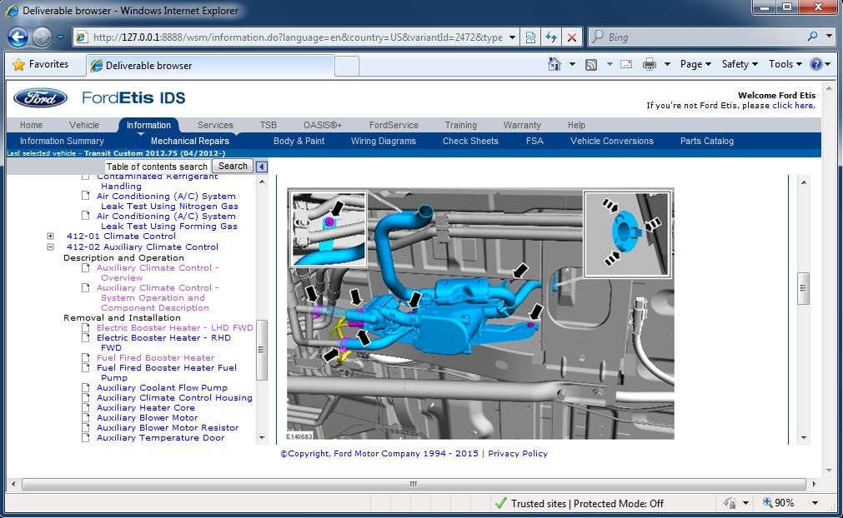
Task: Open the FordService tab
Action: click(394, 125)
